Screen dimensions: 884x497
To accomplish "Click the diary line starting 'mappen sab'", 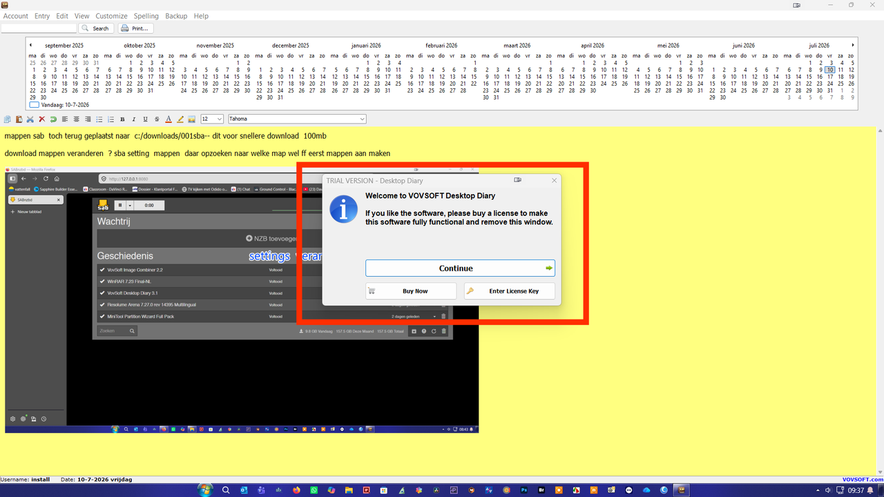I will tap(165, 136).
